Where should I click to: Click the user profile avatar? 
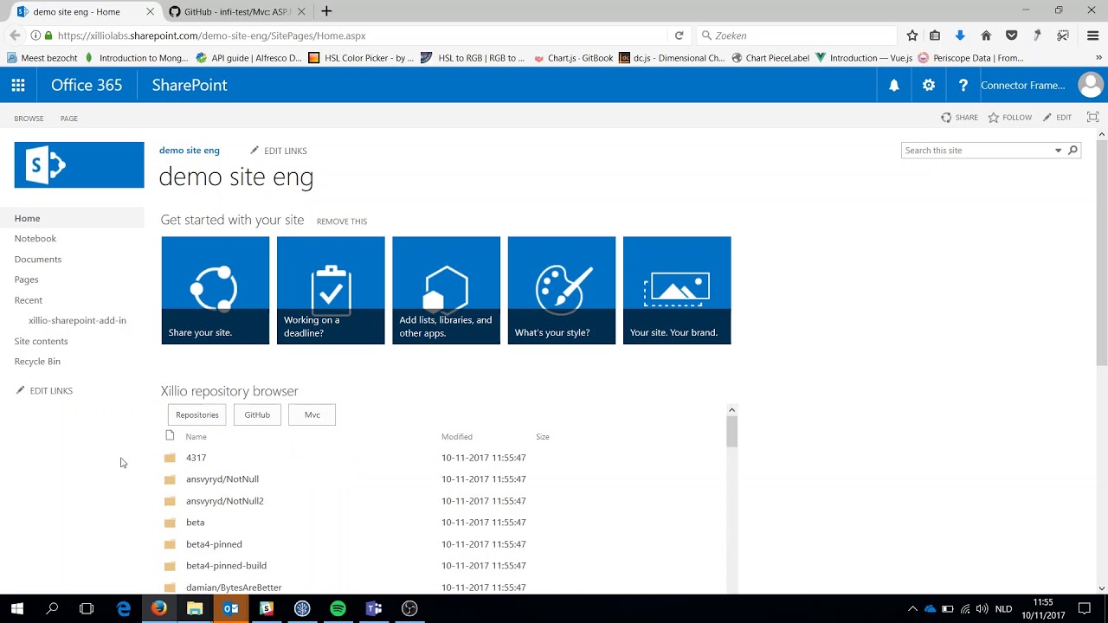pyautogui.click(x=1091, y=85)
